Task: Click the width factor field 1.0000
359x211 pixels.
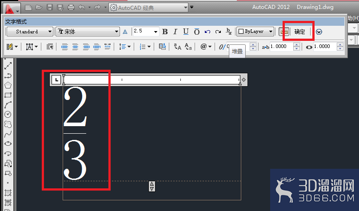Action: click(x=325, y=47)
